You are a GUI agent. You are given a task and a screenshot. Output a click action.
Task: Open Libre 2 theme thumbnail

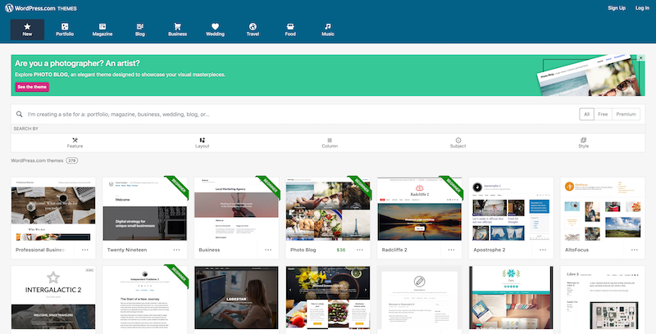pyautogui.click(x=603, y=298)
